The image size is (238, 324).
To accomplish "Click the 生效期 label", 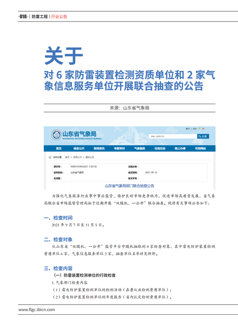I will [x=58, y=178].
